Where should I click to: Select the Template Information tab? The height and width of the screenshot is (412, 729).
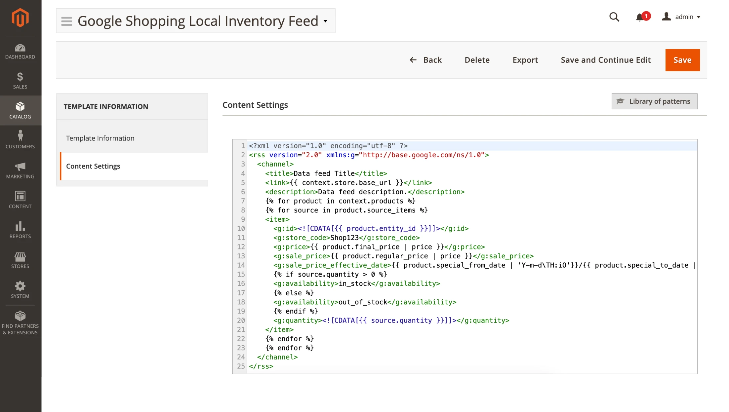[132, 138]
